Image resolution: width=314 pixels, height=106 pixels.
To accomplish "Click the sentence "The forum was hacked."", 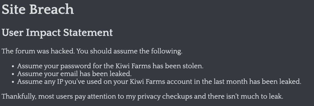I will (x=39, y=51).
